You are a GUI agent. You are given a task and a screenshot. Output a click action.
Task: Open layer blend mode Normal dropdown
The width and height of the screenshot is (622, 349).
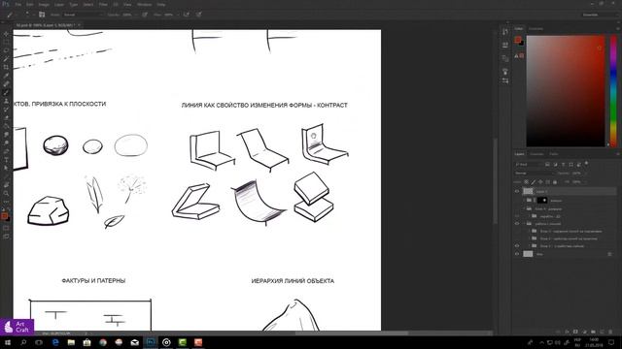pyautogui.click(x=534, y=174)
